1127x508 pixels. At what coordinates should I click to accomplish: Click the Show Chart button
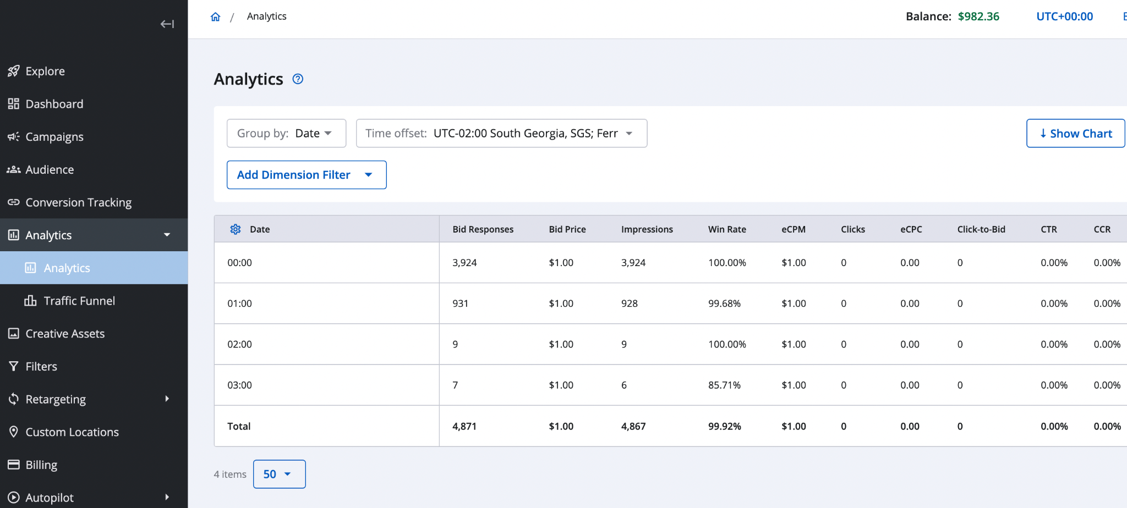click(1075, 133)
